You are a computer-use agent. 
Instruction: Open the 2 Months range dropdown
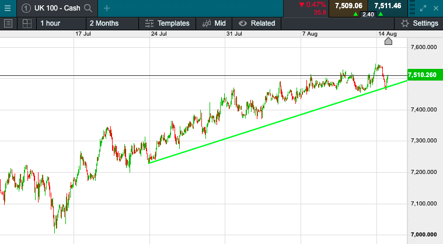coord(112,23)
